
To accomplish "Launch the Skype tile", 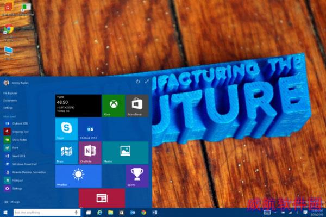I will 66,129.
